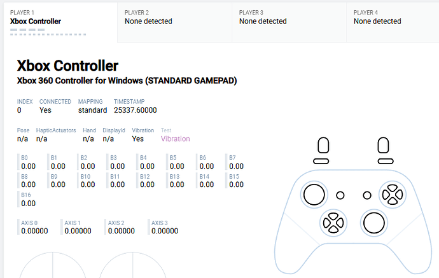Click the AXIS 1 value 0.00000
The image size is (439, 278).
(x=78, y=231)
